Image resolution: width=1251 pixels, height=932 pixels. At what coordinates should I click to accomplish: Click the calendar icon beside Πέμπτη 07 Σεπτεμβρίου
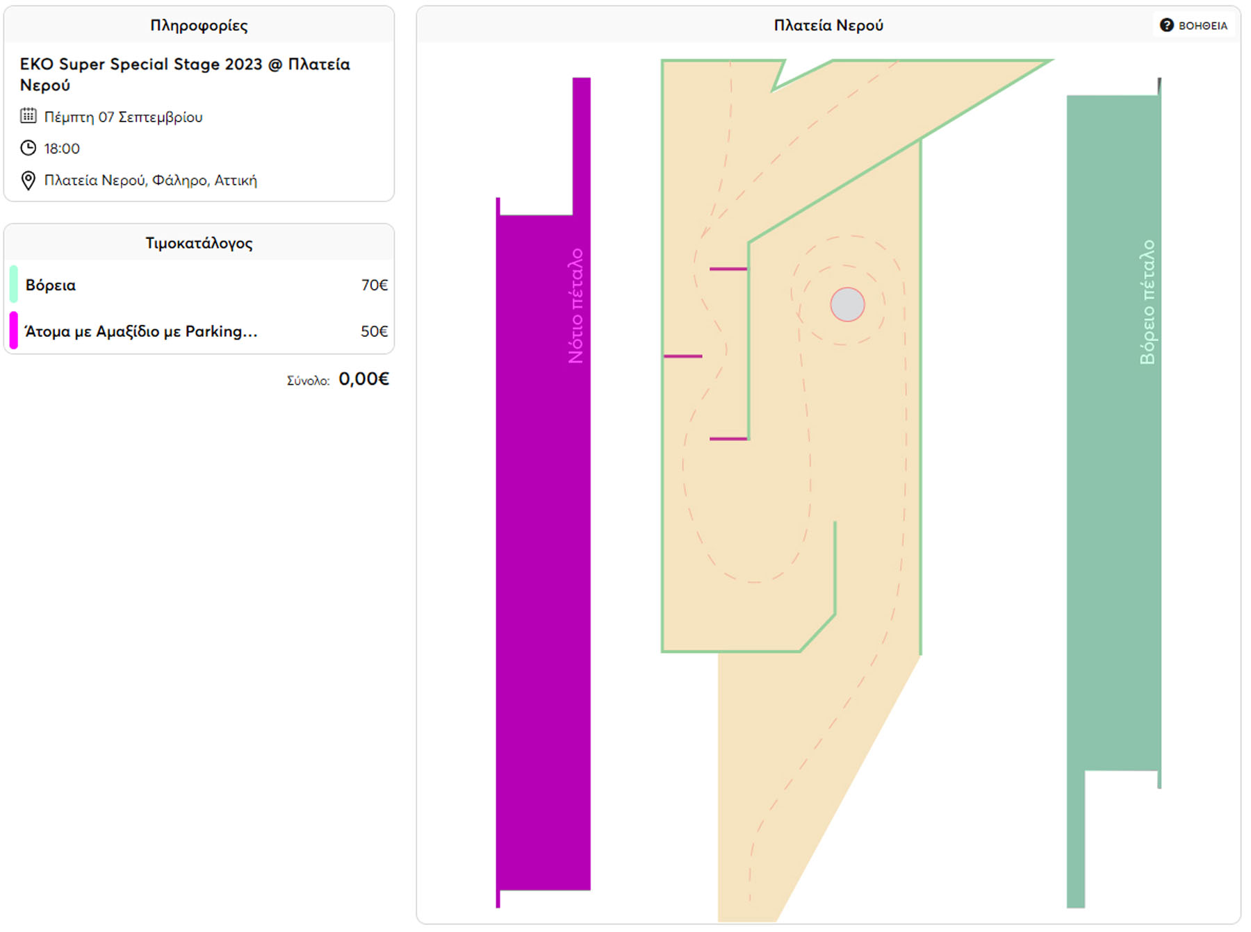(28, 116)
